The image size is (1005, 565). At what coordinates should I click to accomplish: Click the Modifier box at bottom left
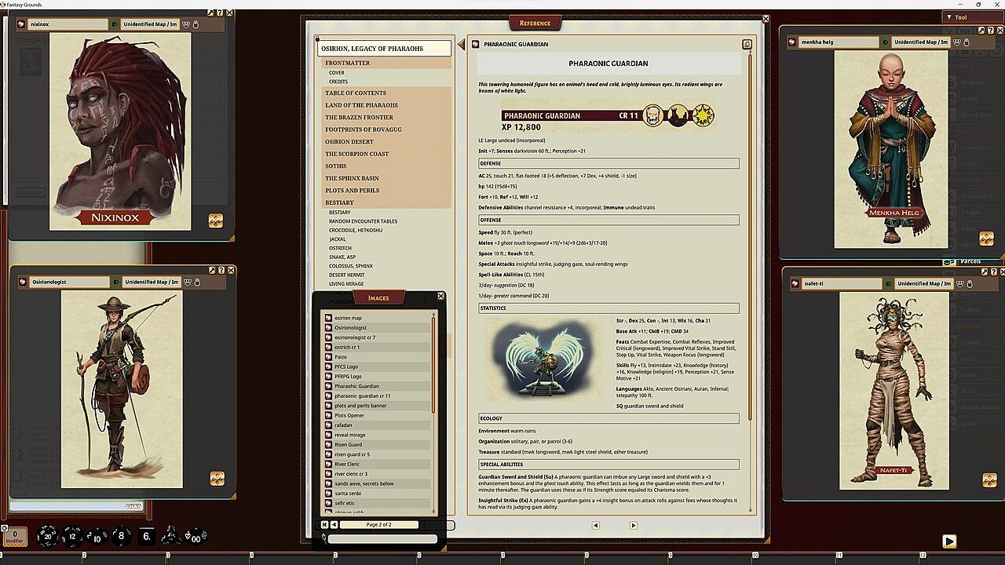[14, 537]
